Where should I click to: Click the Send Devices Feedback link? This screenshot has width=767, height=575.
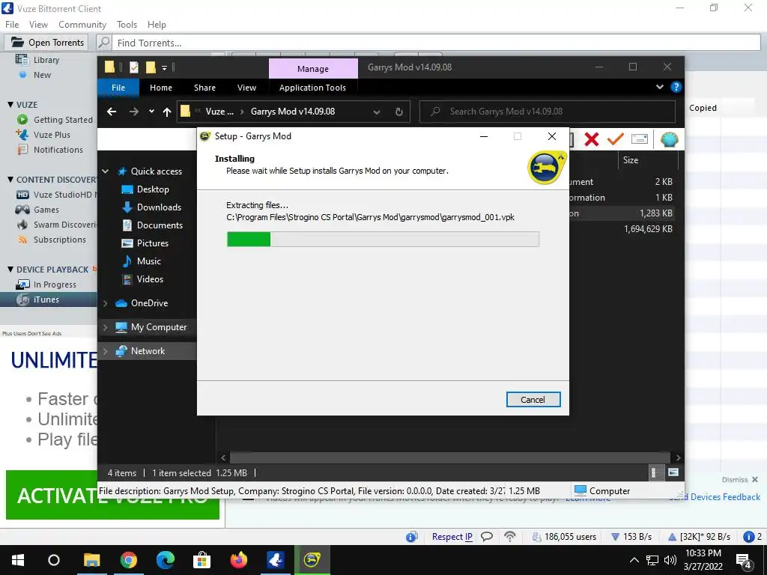tap(715, 497)
